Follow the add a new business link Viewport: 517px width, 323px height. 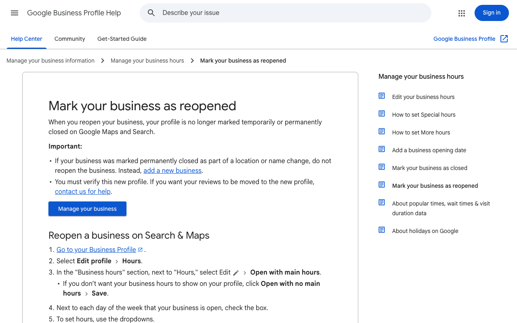(x=172, y=170)
